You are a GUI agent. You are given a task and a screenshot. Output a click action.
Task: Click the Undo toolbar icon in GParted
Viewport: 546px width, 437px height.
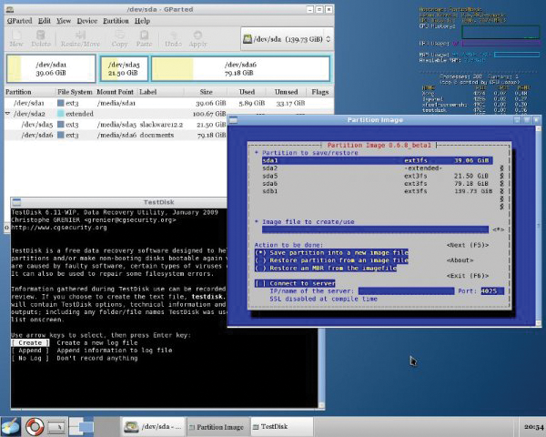tap(175, 37)
